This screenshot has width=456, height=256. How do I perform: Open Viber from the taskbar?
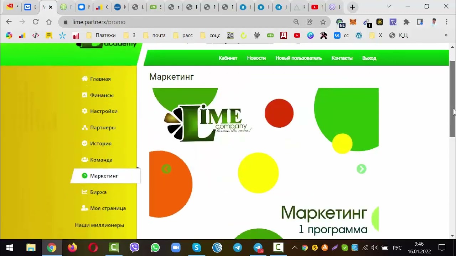click(x=134, y=247)
